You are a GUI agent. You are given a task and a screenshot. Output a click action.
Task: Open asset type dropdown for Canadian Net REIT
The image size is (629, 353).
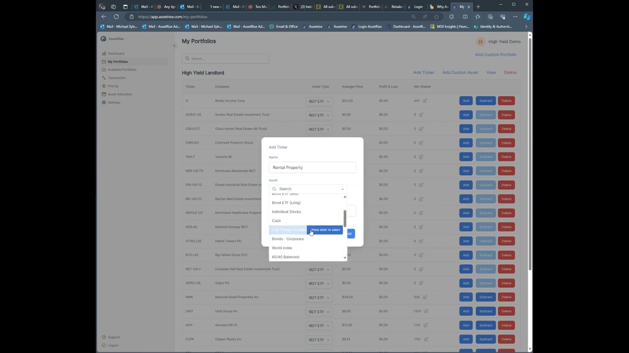319,270
